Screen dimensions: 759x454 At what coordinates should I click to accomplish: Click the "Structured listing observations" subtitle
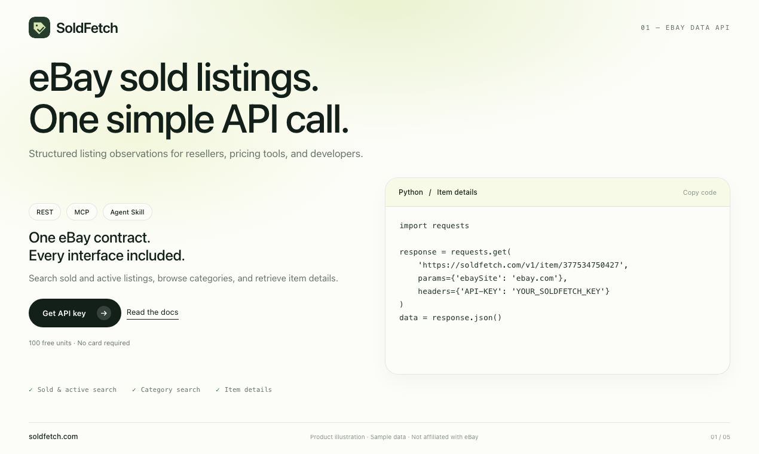[x=196, y=154]
